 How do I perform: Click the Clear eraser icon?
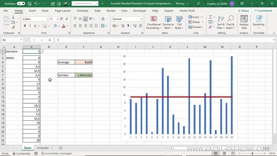[x=210, y=27]
